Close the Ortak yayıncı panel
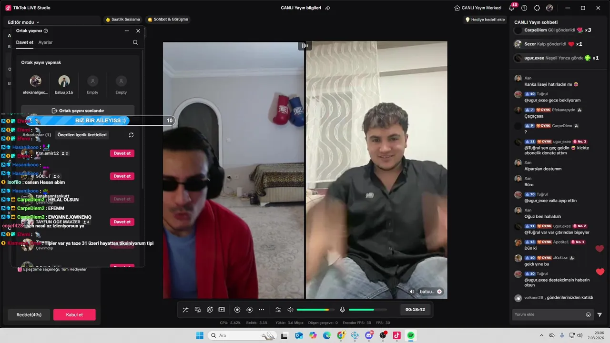Image resolution: width=610 pixels, height=343 pixels. click(x=138, y=30)
